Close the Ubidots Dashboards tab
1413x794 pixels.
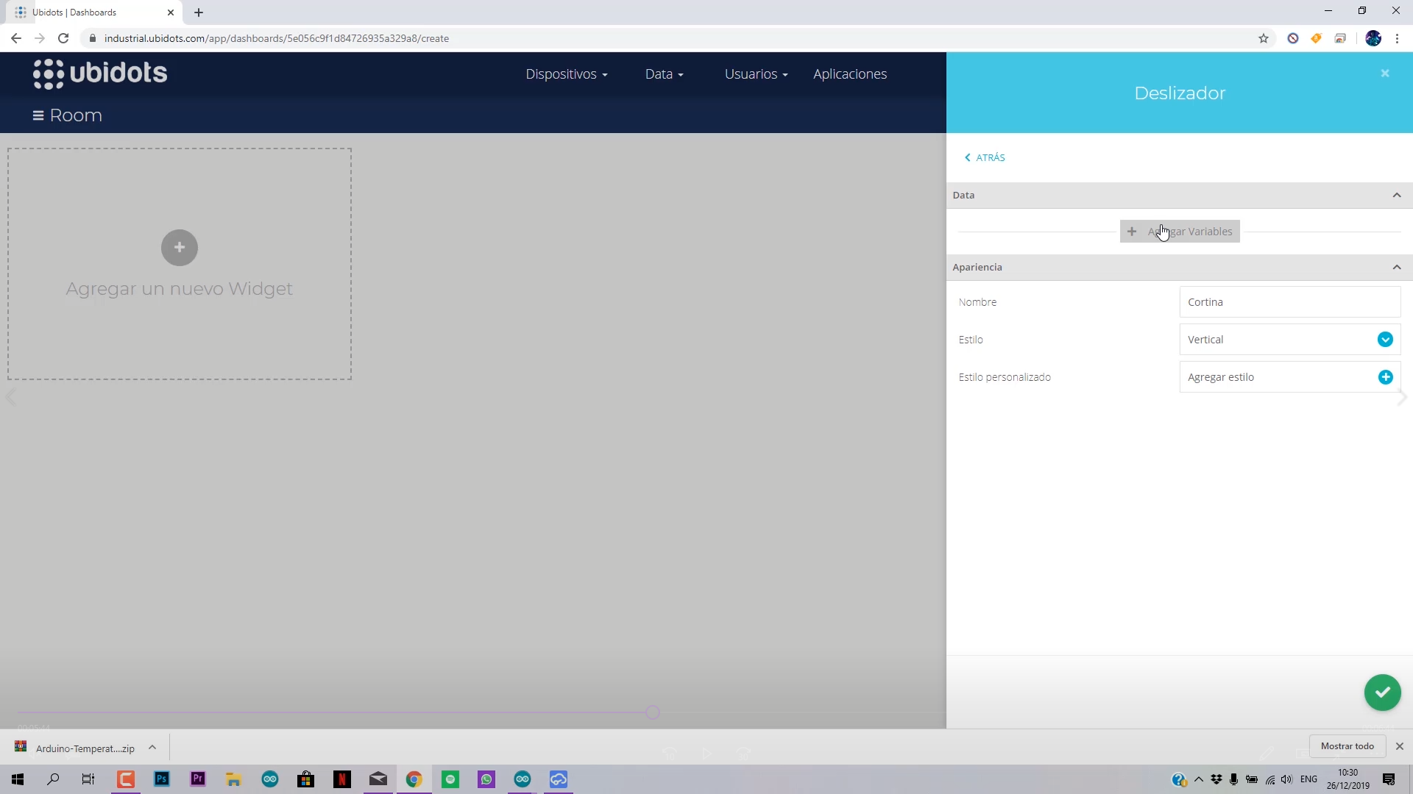point(171,12)
